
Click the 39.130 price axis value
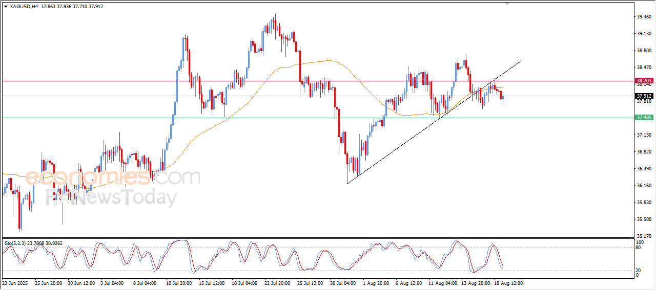click(x=644, y=34)
